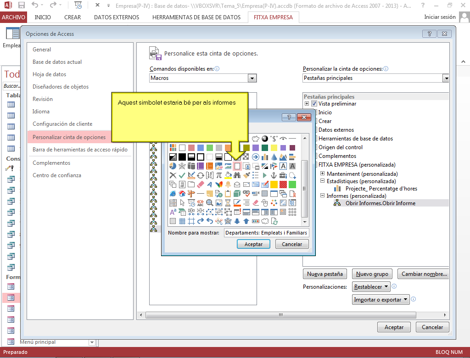This screenshot has width=470, height=358.
Task: Click the icon grid vertical scrollbar
Action: (305, 180)
